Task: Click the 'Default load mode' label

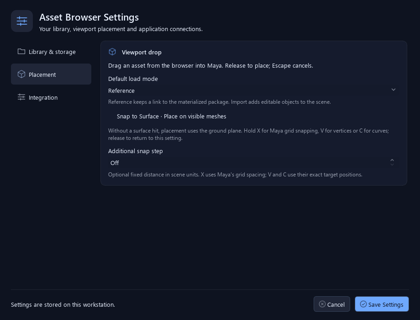Action: pyautogui.click(x=133, y=79)
